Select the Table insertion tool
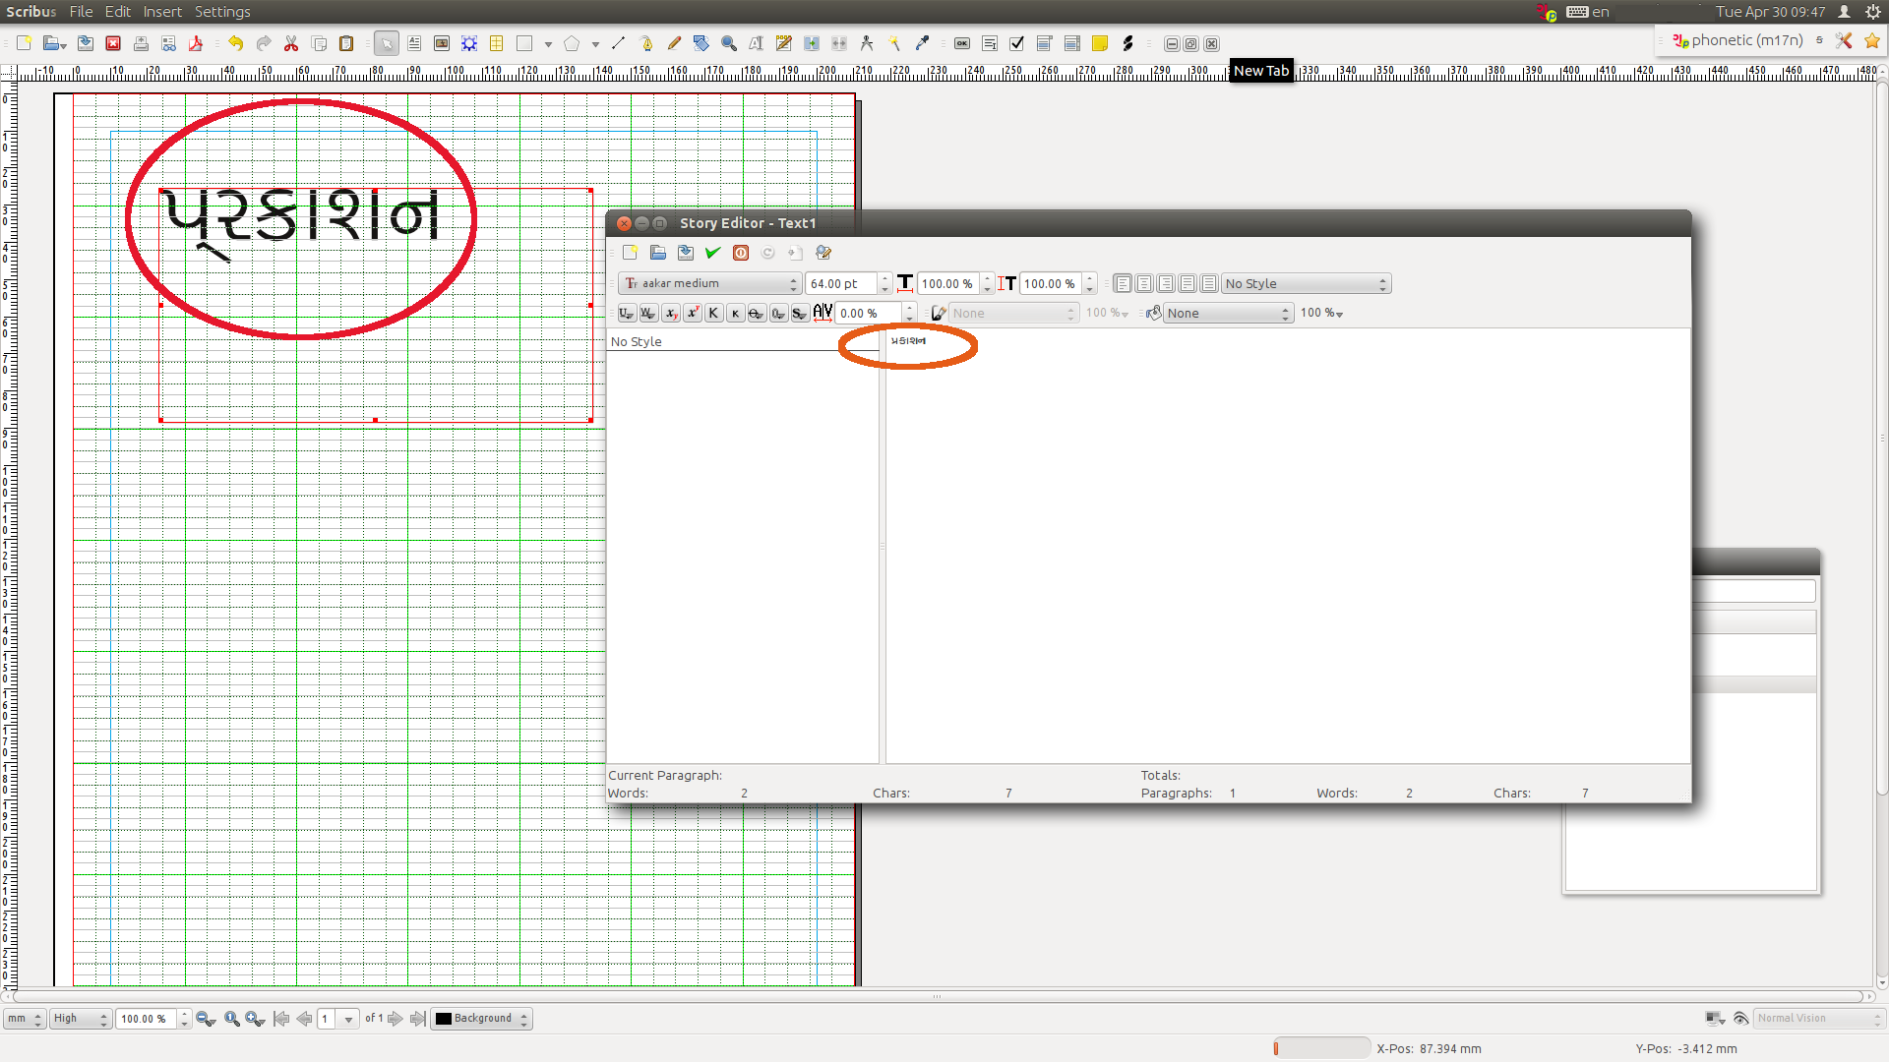1889x1062 pixels. point(497,43)
